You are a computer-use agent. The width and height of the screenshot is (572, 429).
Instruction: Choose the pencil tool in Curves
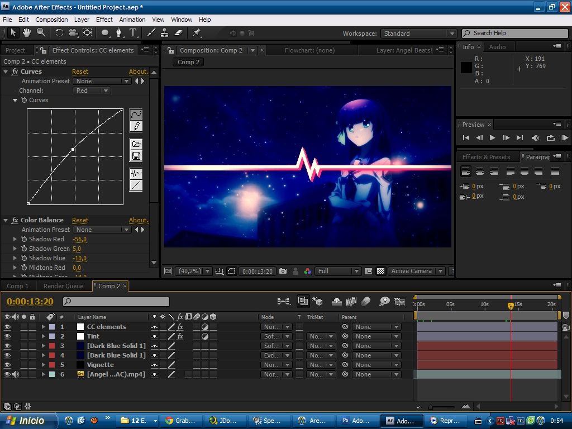tap(136, 126)
